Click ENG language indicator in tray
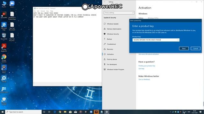The width and height of the screenshot is (204, 114). coord(189,112)
